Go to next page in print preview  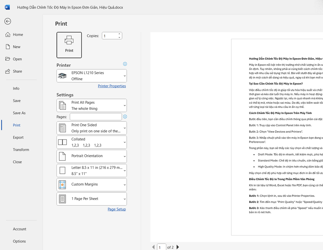(x=178, y=247)
